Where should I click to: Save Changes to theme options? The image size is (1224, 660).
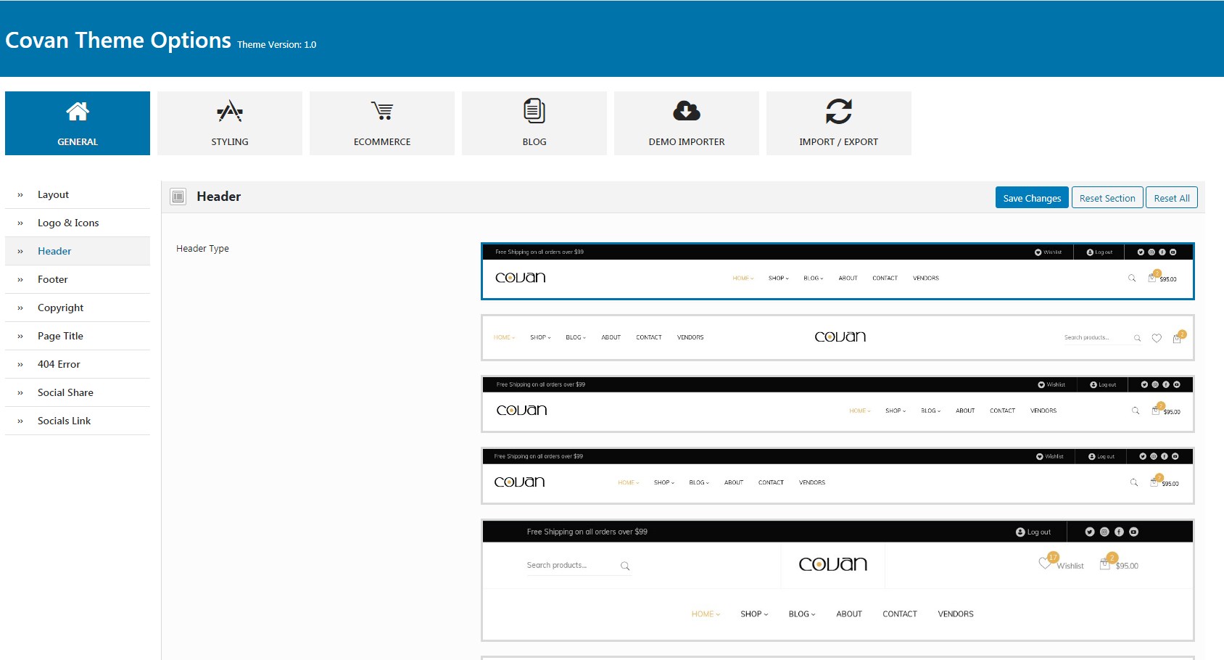point(1032,198)
